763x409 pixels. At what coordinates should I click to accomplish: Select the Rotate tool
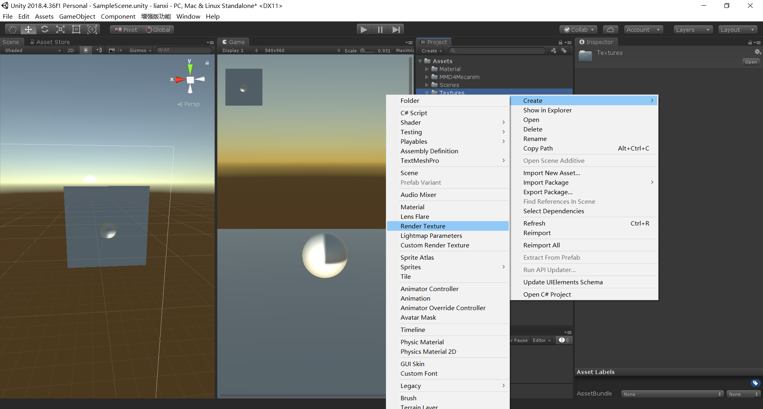click(45, 29)
